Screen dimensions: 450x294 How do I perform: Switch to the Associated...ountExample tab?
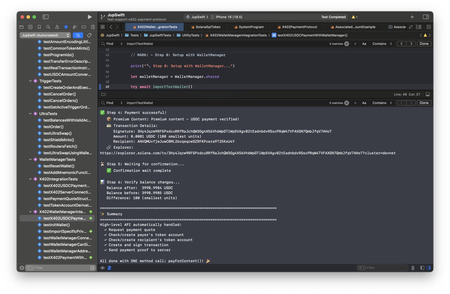pyautogui.click(x=353, y=27)
